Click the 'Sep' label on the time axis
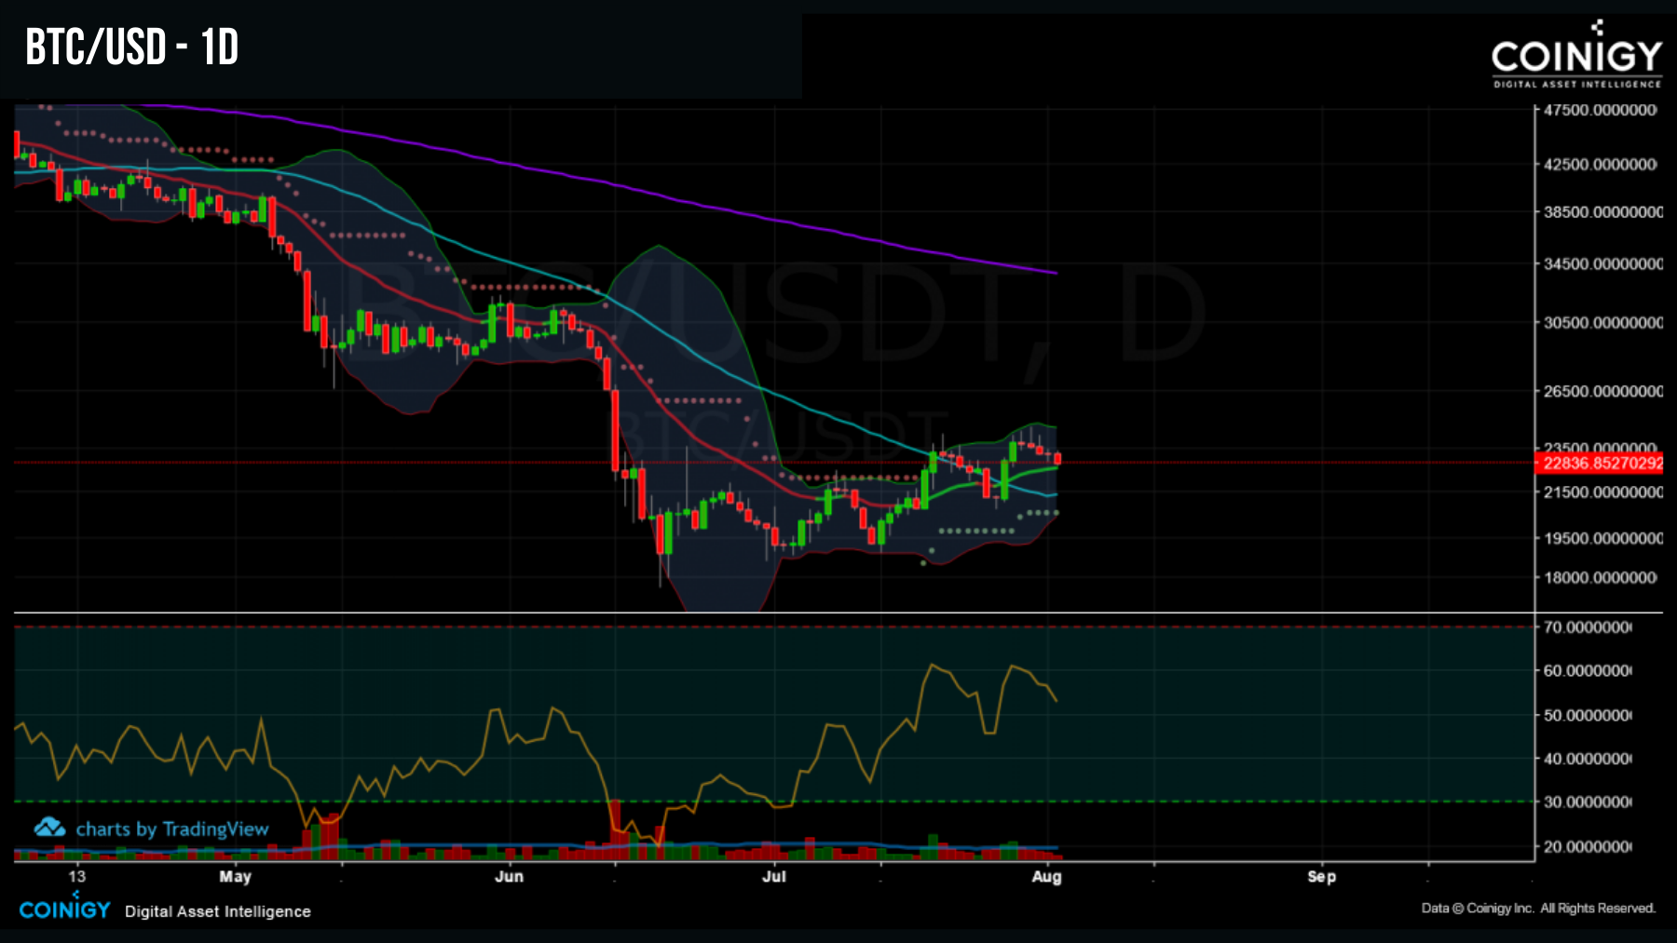Screen dimensions: 1677x943 point(1322,876)
